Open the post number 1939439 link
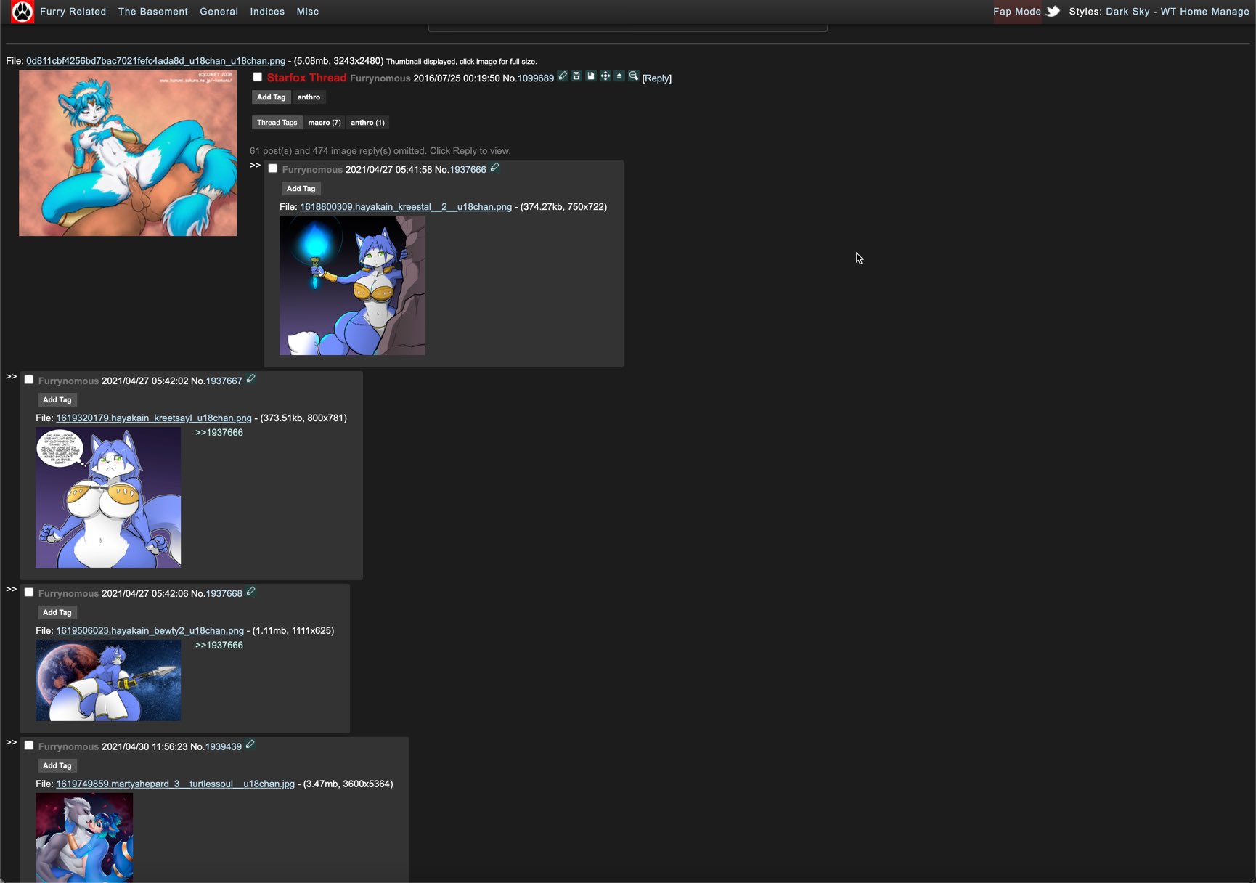This screenshot has width=1256, height=883. pyautogui.click(x=223, y=747)
